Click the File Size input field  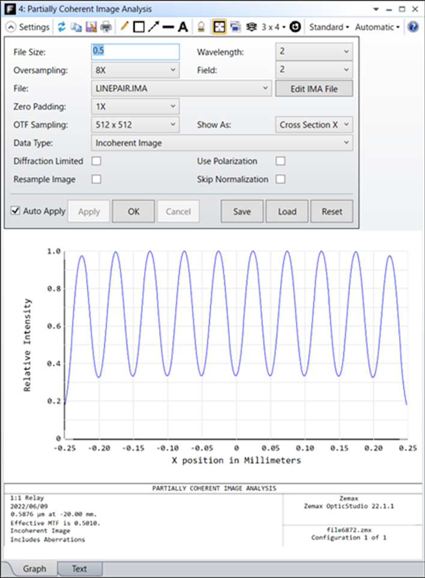(x=135, y=52)
